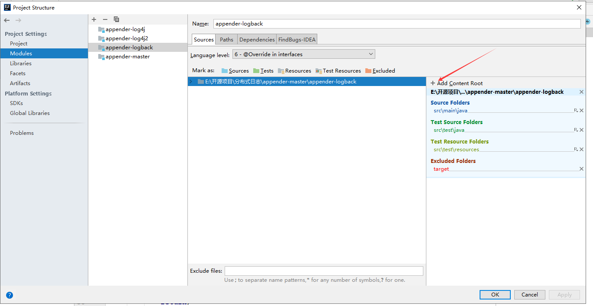Remove target from excluded folders
The height and width of the screenshot is (306, 593).
pos(581,169)
